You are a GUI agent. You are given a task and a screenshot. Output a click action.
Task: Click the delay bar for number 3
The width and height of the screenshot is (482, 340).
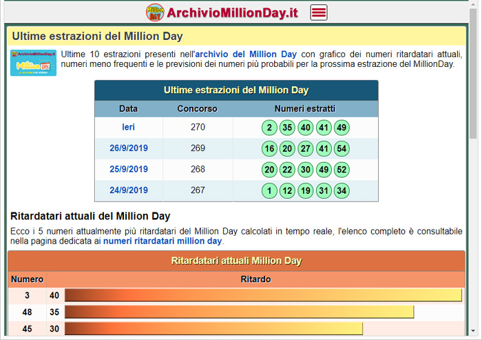[262, 295]
